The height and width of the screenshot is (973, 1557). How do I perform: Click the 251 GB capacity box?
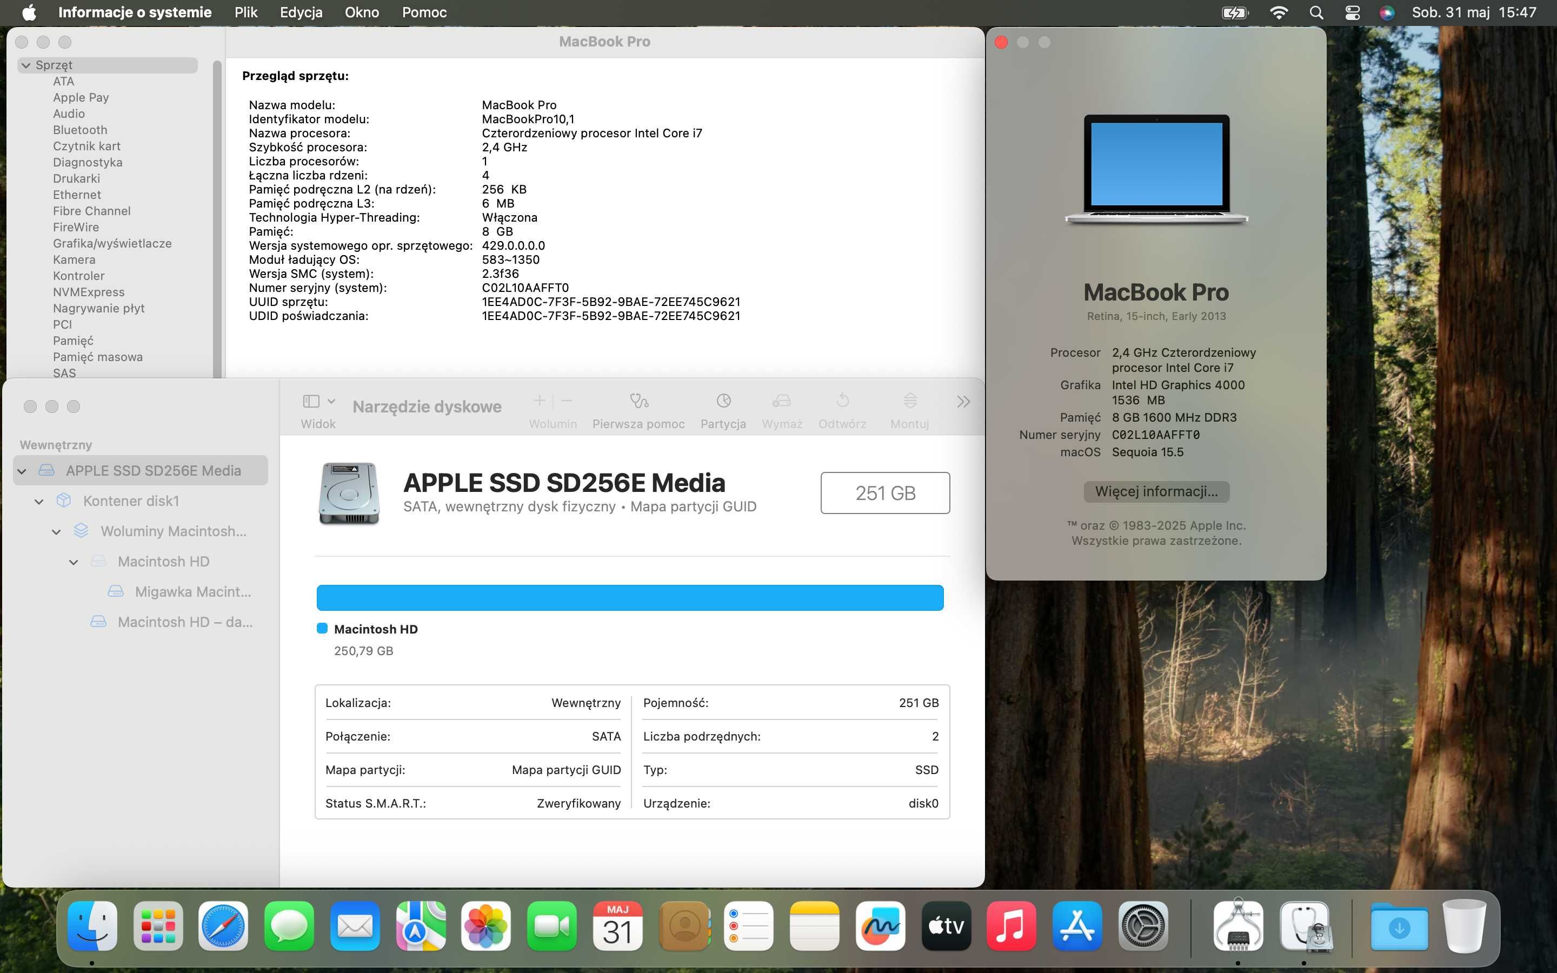[884, 493]
